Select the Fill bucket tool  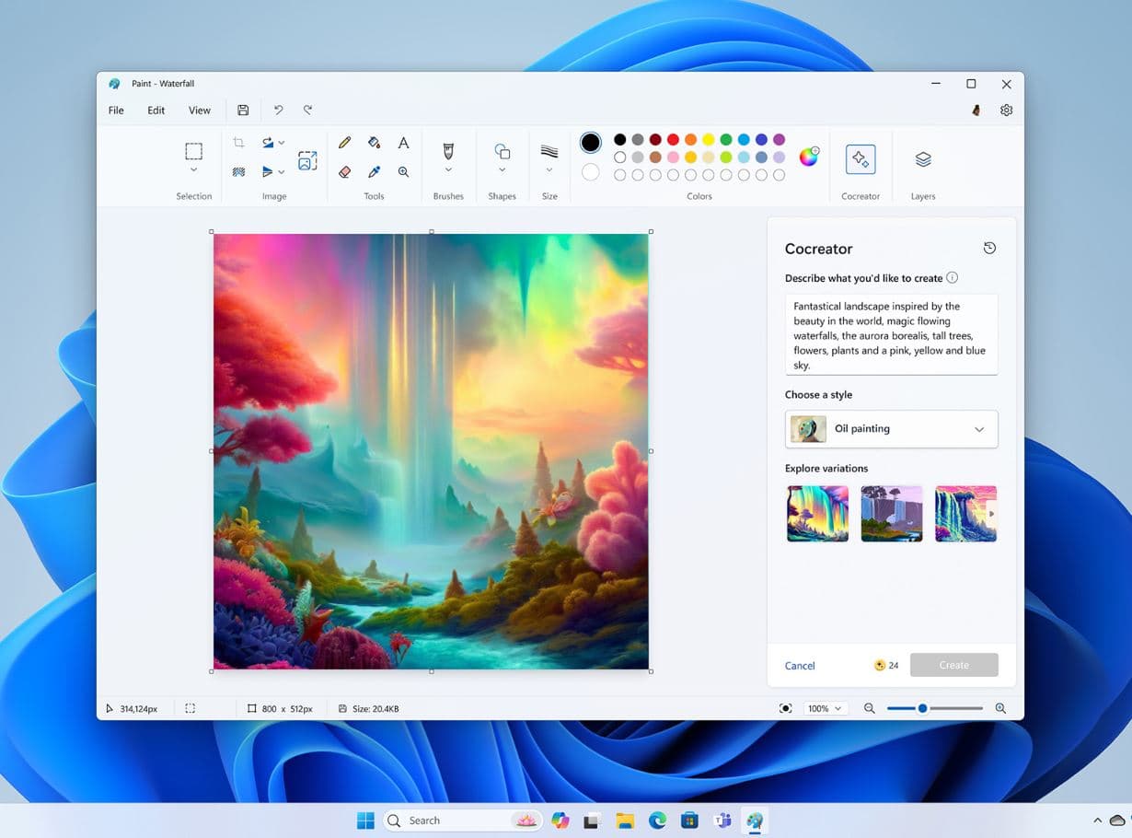coord(374,143)
